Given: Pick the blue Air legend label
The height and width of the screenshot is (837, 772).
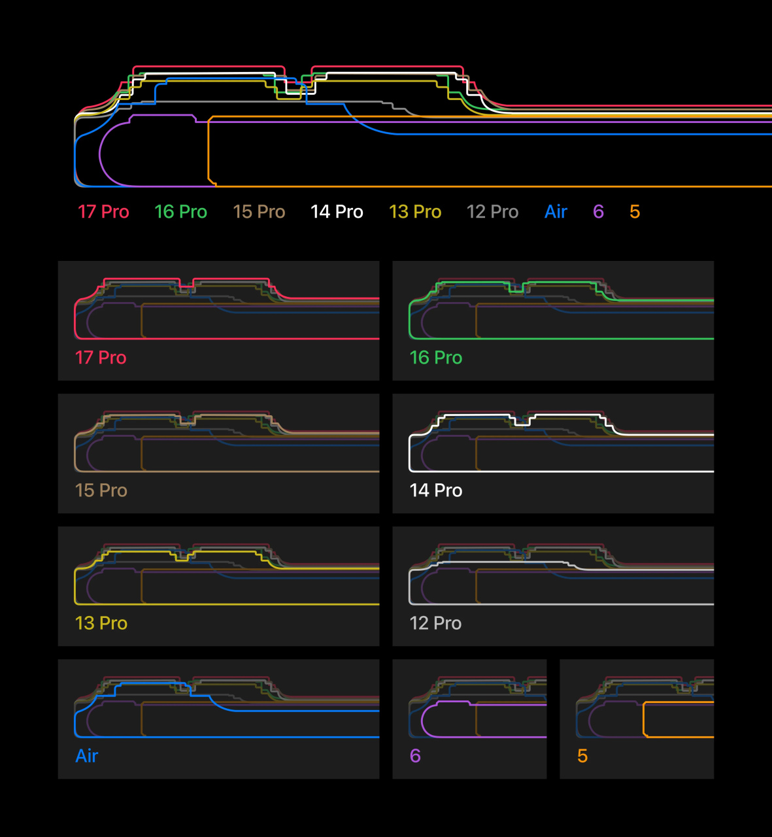Looking at the screenshot, I should (x=556, y=212).
